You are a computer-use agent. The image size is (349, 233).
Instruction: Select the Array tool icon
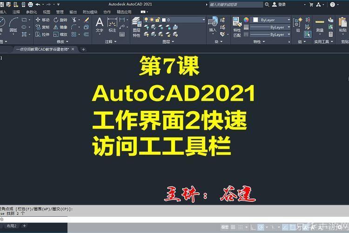(x=74, y=34)
